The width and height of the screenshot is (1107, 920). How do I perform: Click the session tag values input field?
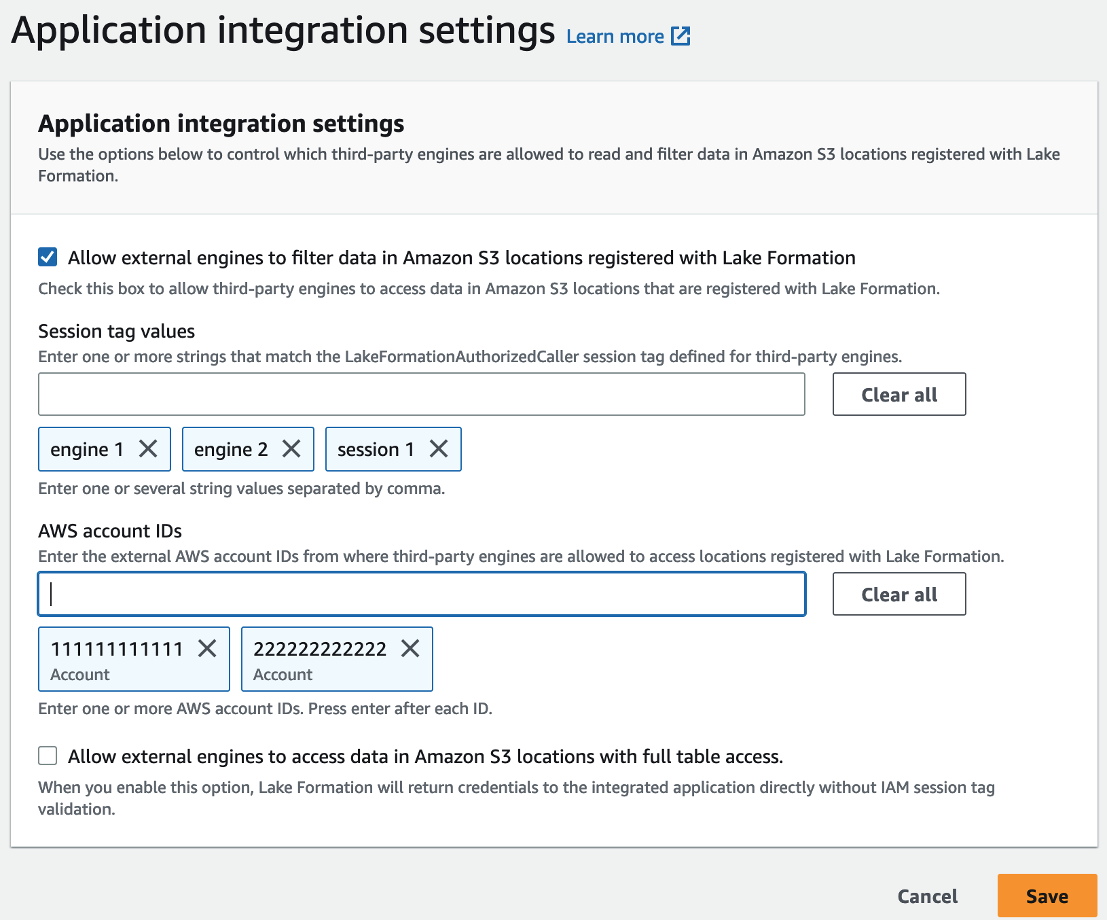click(x=421, y=394)
